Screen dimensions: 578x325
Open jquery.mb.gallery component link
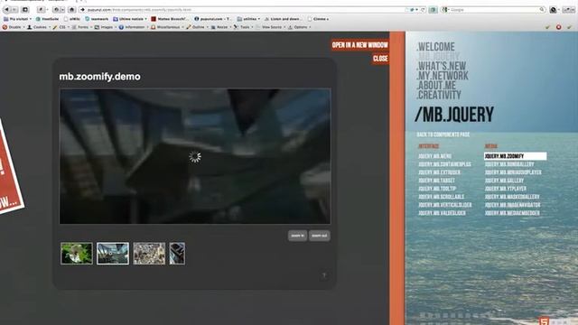504,181
